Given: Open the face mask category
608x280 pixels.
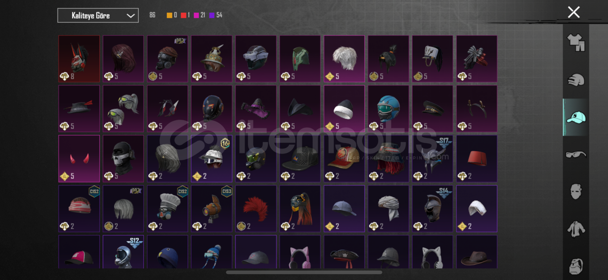Looking at the screenshot, I should pyautogui.click(x=576, y=191).
